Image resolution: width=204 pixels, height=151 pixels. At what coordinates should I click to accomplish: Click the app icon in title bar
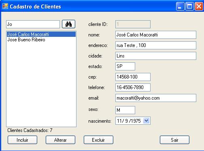point(5,6)
